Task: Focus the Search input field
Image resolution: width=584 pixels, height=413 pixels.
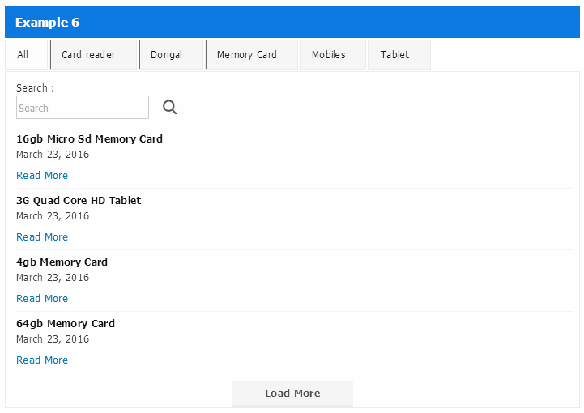Action: click(83, 108)
